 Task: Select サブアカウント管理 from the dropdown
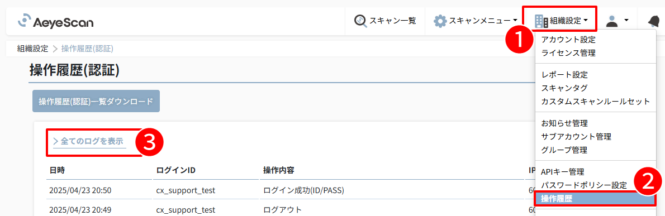576,136
